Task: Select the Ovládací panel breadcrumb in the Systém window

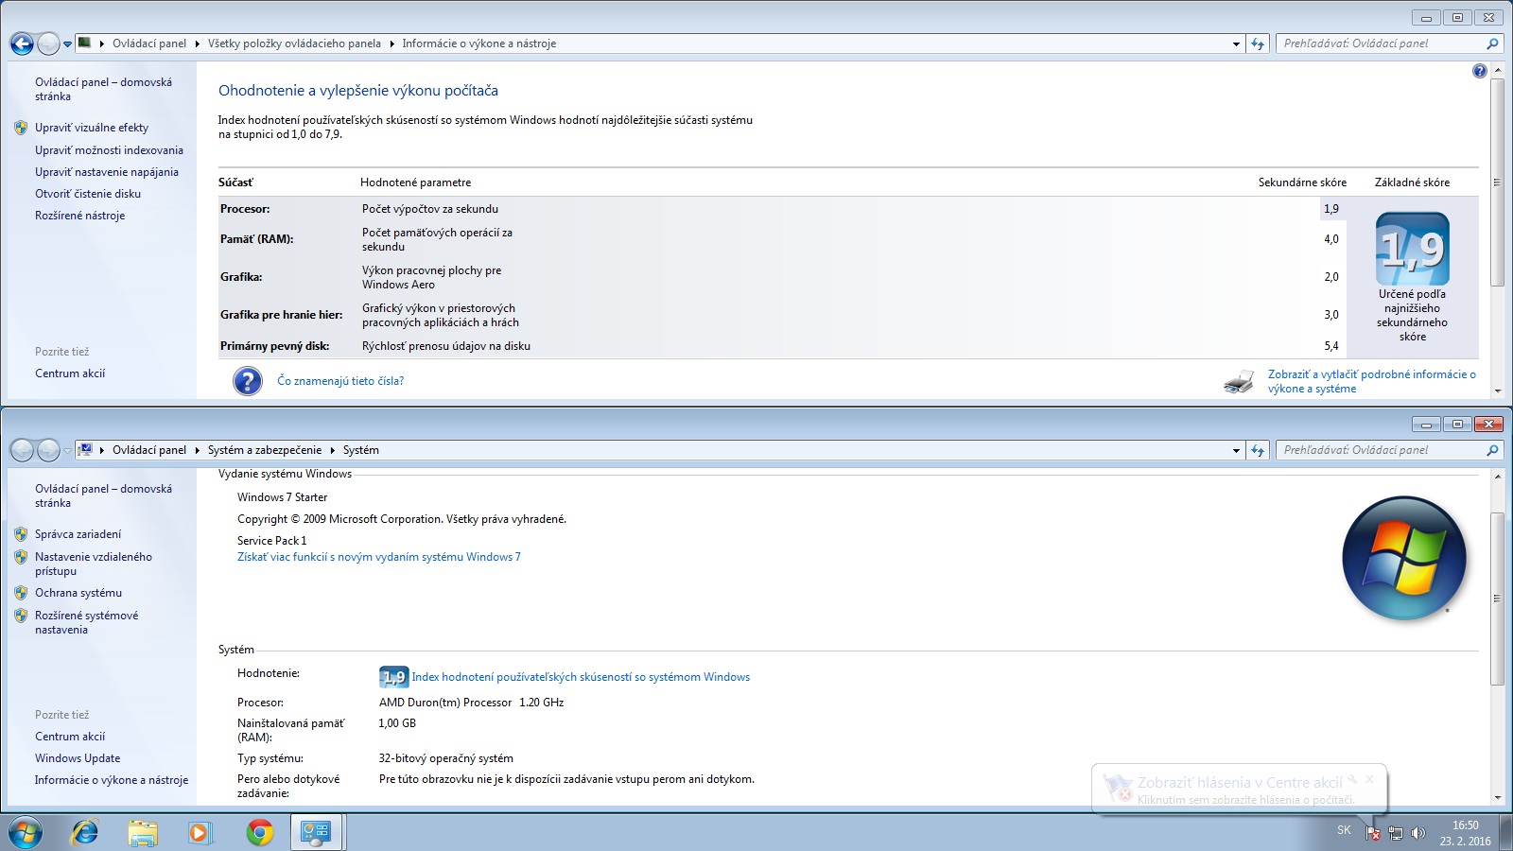Action: [x=149, y=450]
